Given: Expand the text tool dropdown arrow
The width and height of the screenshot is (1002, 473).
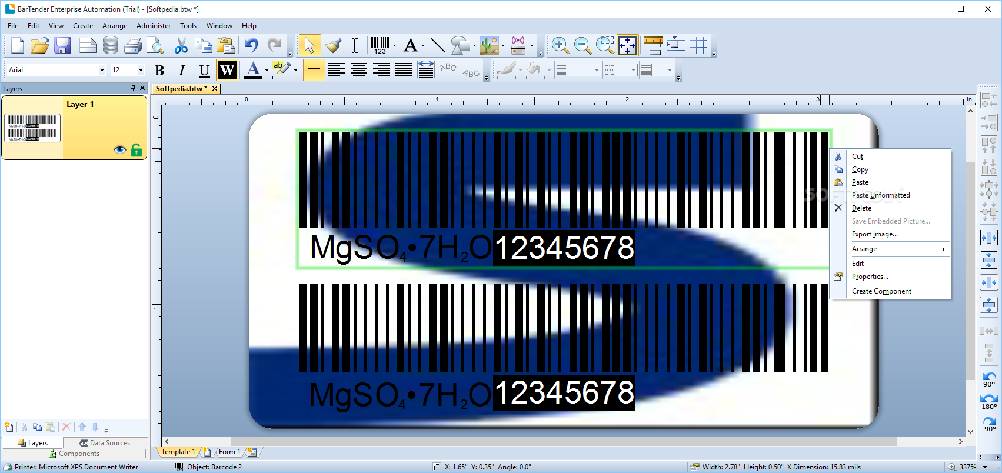Looking at the screenshot, I should tap(423, 45).
